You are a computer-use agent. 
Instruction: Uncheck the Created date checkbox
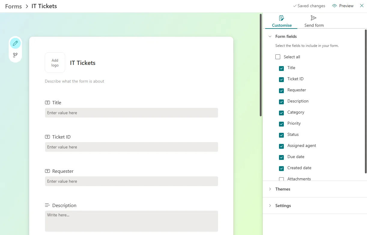point(281,169)
